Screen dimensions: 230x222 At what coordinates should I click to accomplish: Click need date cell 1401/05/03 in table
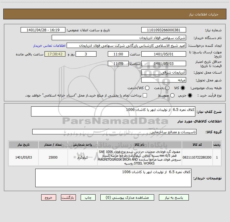tap(24, 157)
